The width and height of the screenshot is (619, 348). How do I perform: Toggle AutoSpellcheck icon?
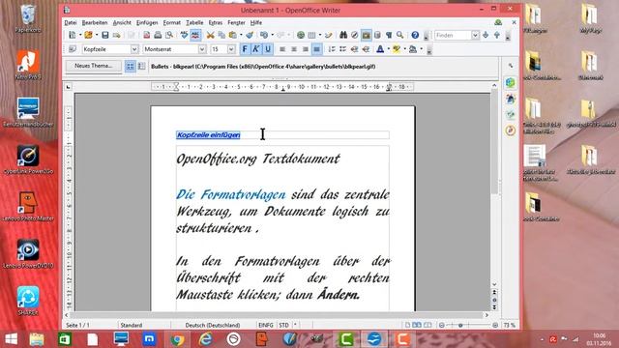click(x=195, y=36)
